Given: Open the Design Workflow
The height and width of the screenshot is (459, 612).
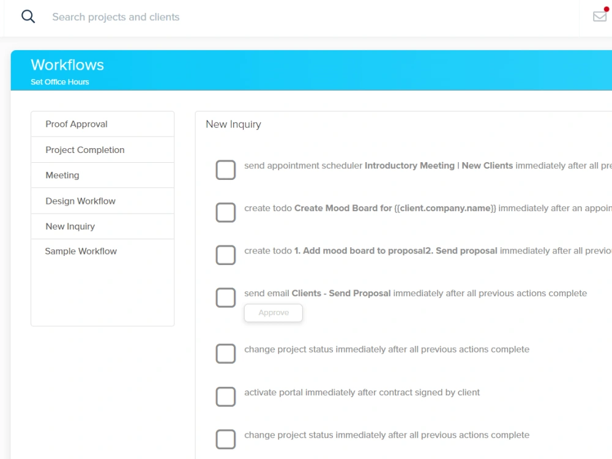Looking at the screenshot, I should click(80, 201).
